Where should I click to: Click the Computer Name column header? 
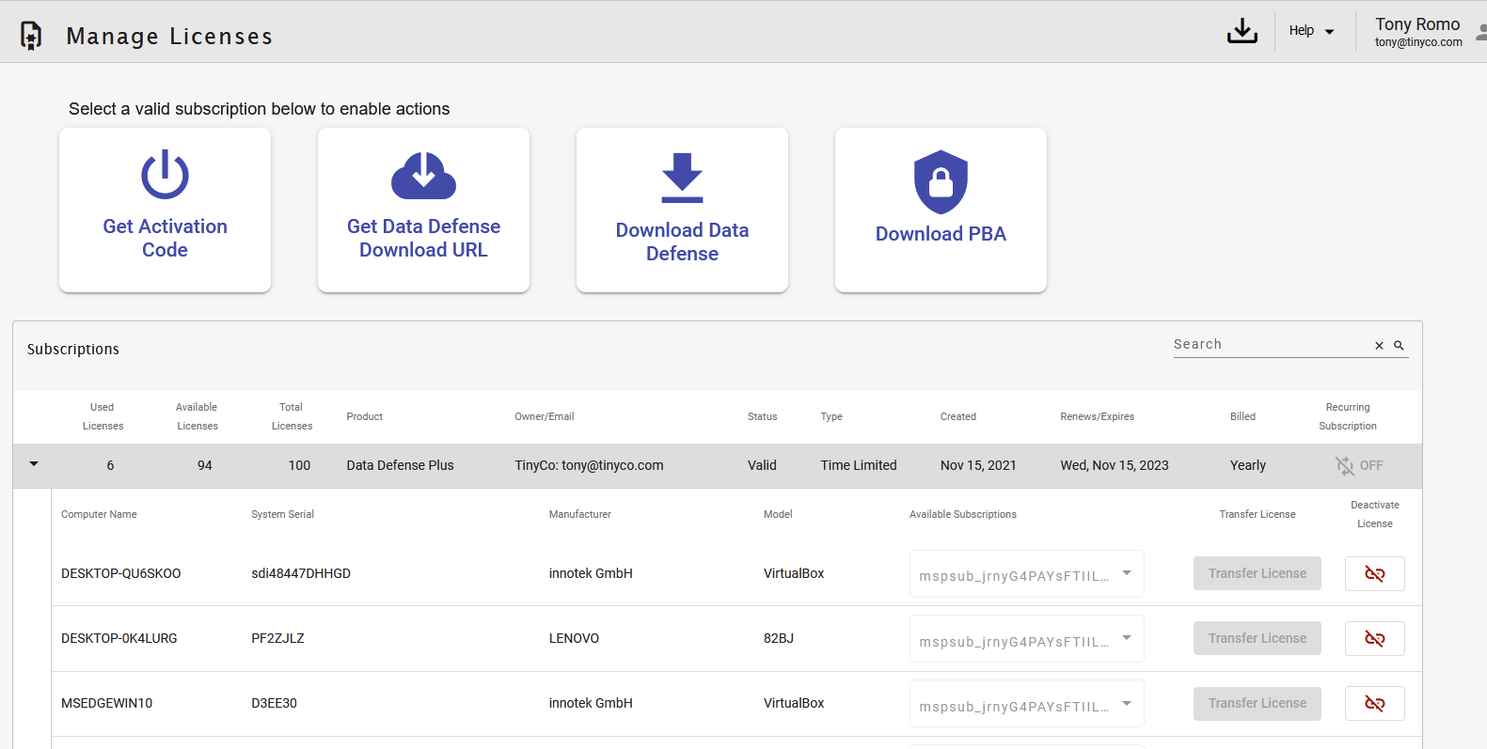coord(99,514)
